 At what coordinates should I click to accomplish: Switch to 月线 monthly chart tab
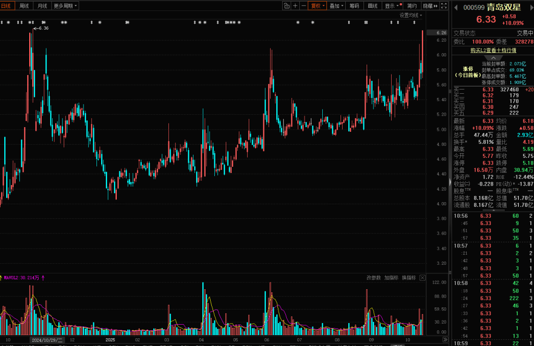coord(42,6)
